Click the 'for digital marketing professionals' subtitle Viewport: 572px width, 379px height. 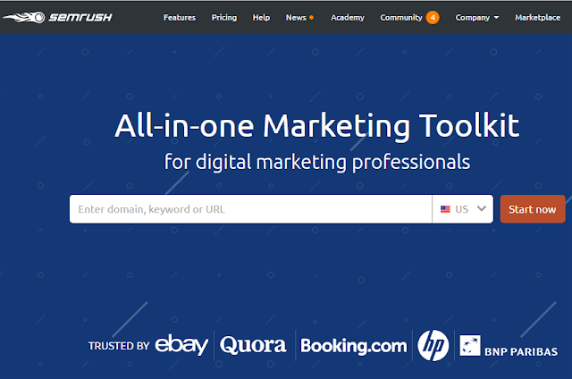[x=317, y=162]
